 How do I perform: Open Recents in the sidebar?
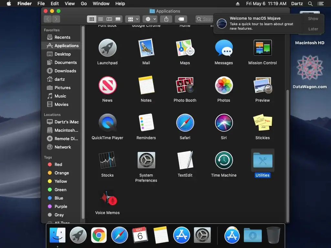pyautogui.click(x=61, y=37)
